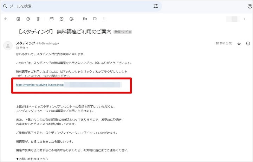Go back to inbox with arrow
This screenshot has width=253, height=162.
[x=6, y=19]
